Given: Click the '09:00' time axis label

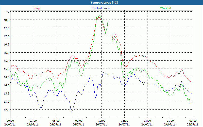Looking at the screenshot, I should [79, 121].
